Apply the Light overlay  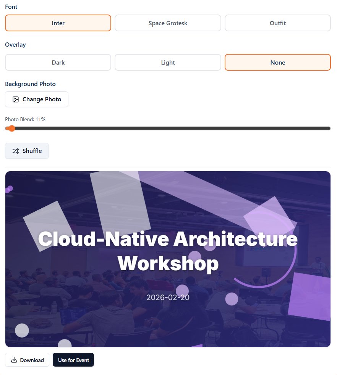(168, 62)
